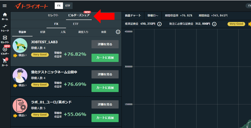Click the 強化テストニックネーム公開中 avatar thumbnail
This screenshot has width=251, height=128.
click(x=20, y=75)
